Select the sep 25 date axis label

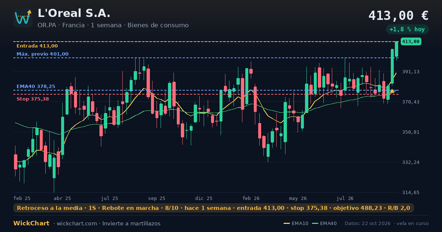tap(157, 198)
